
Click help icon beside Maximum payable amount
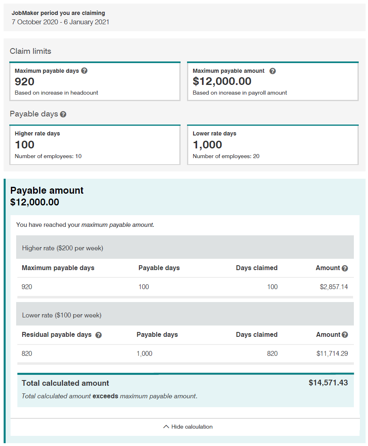coord(273,71)
